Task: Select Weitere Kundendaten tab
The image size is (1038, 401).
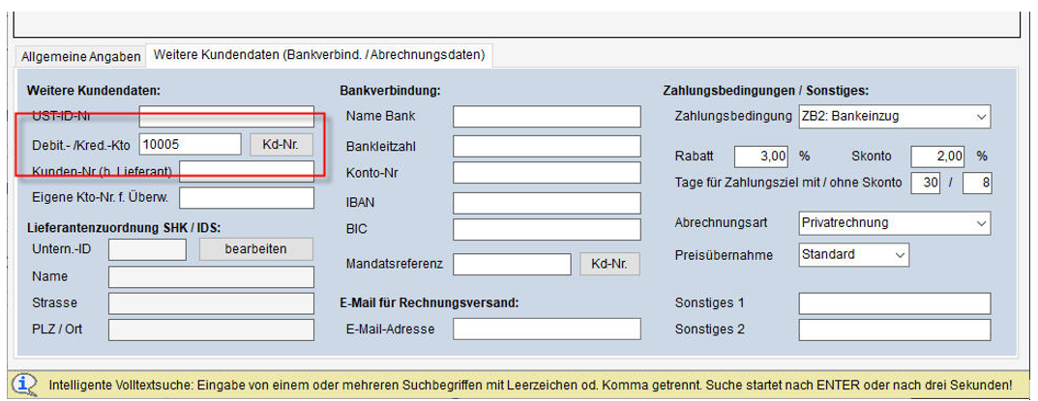Action: coord(318,55)
